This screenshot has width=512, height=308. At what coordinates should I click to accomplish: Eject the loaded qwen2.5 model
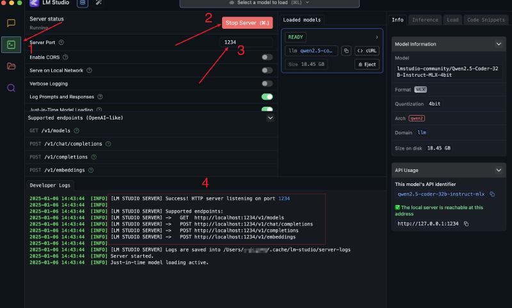coord(367,65)
